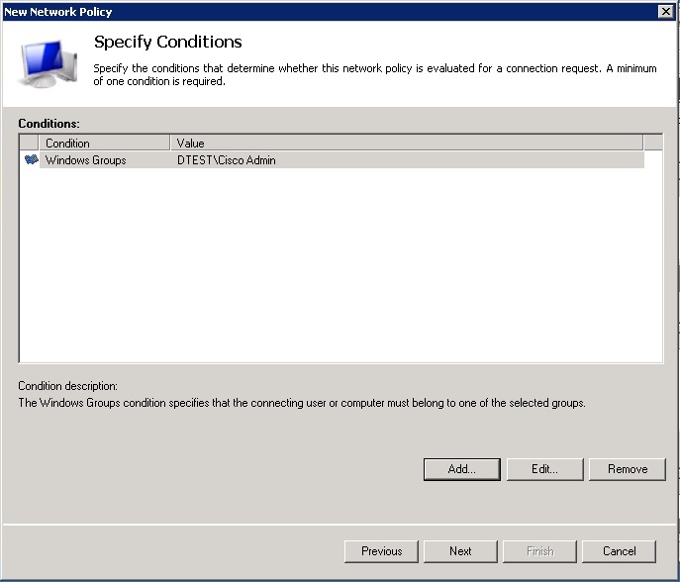
Task: Click the Conditions: list label
Action: 49,124
